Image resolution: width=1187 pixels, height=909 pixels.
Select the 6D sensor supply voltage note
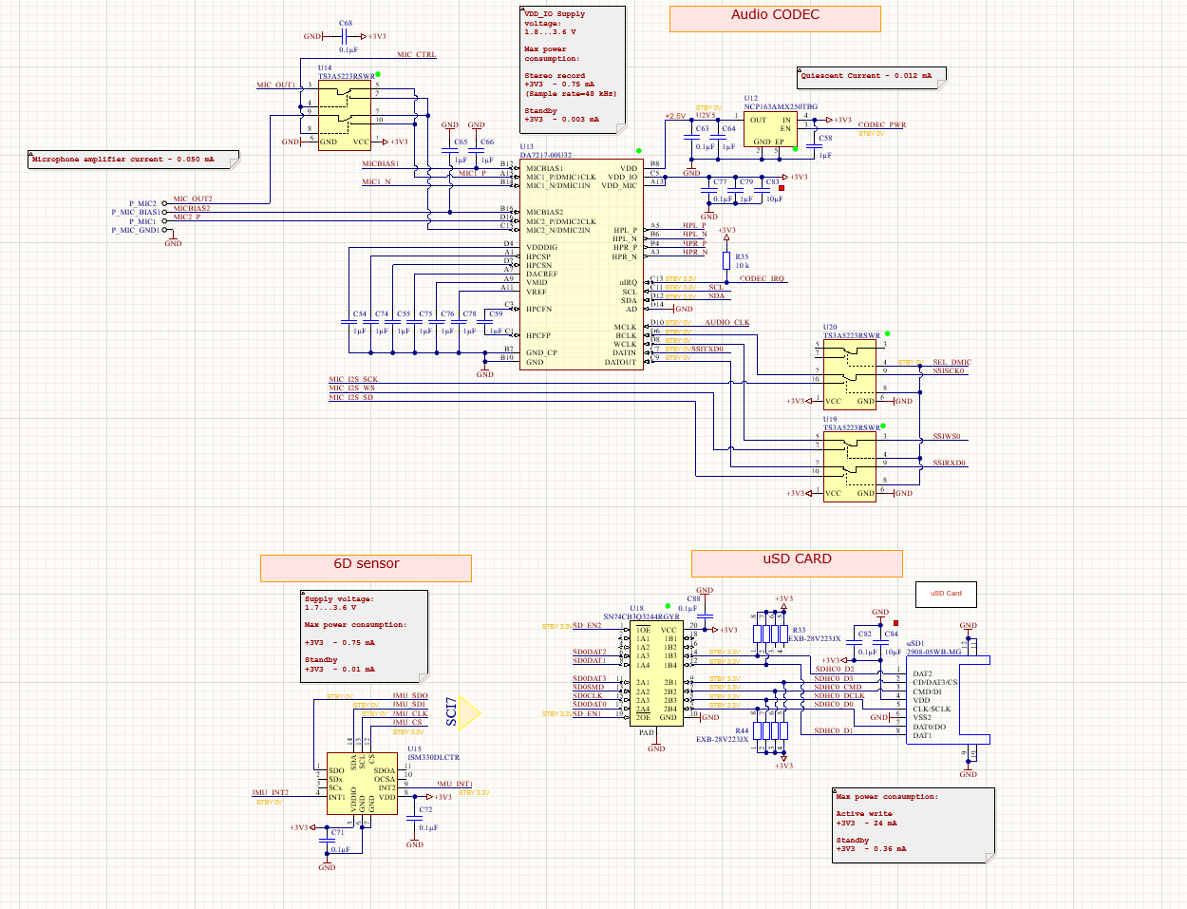(x=365, y=635)
